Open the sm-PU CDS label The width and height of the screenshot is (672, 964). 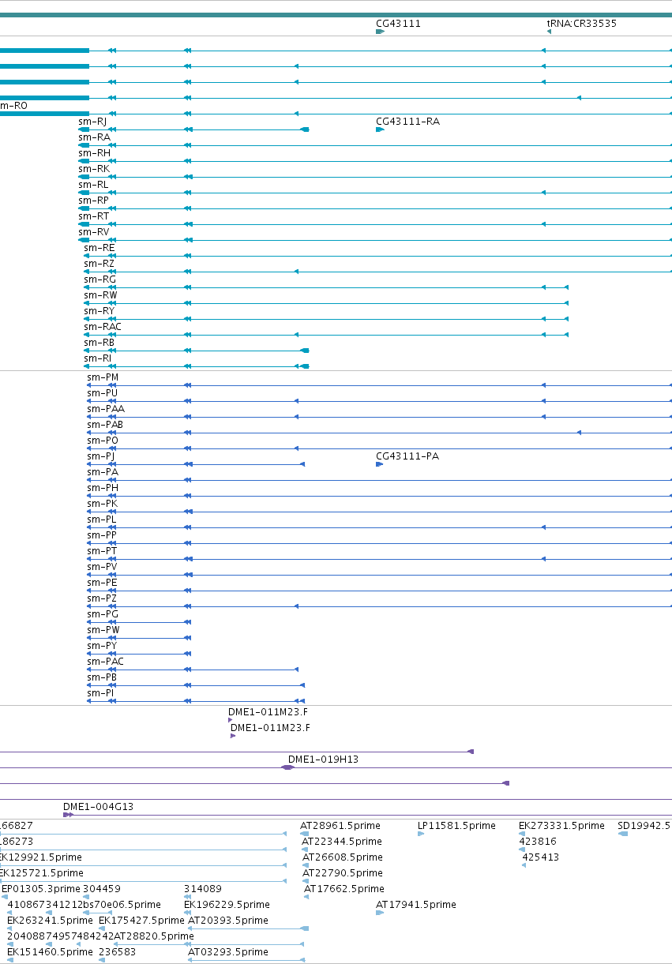point(102,393)
